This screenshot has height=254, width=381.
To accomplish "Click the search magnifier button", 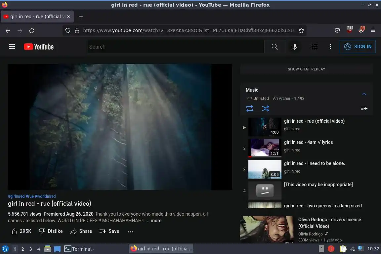I will [x=275, y=46].
